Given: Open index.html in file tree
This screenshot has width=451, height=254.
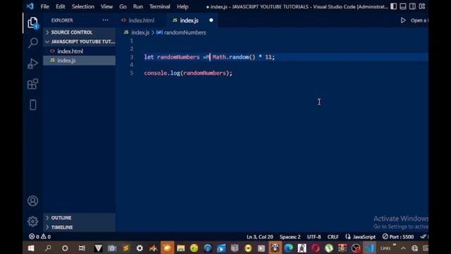Looking at the screenshot, I should pos(80,51).
